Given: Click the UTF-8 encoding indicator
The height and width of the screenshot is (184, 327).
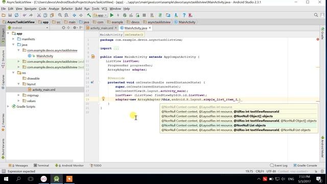Looking at the screenshot, I should (271, 171).
